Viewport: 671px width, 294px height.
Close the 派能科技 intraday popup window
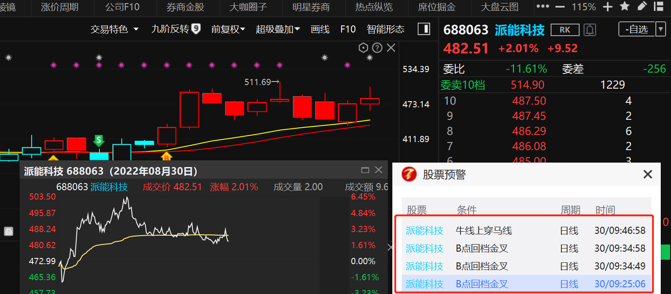379,170
